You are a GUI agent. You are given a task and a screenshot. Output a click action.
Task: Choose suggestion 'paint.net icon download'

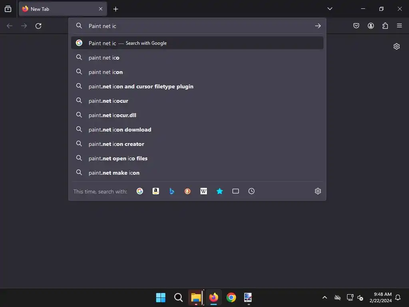(x=197, y=130)
